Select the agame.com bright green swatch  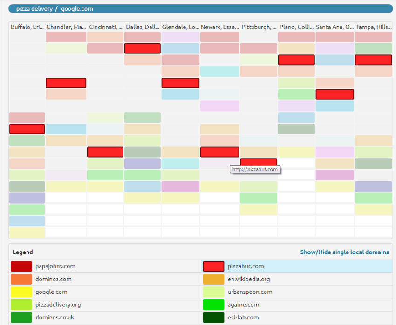click(213, 305)
